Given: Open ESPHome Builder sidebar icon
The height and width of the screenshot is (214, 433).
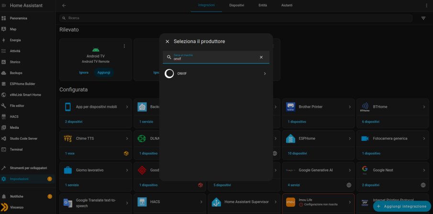Looking at the screenshot, I should click(4, 84).
